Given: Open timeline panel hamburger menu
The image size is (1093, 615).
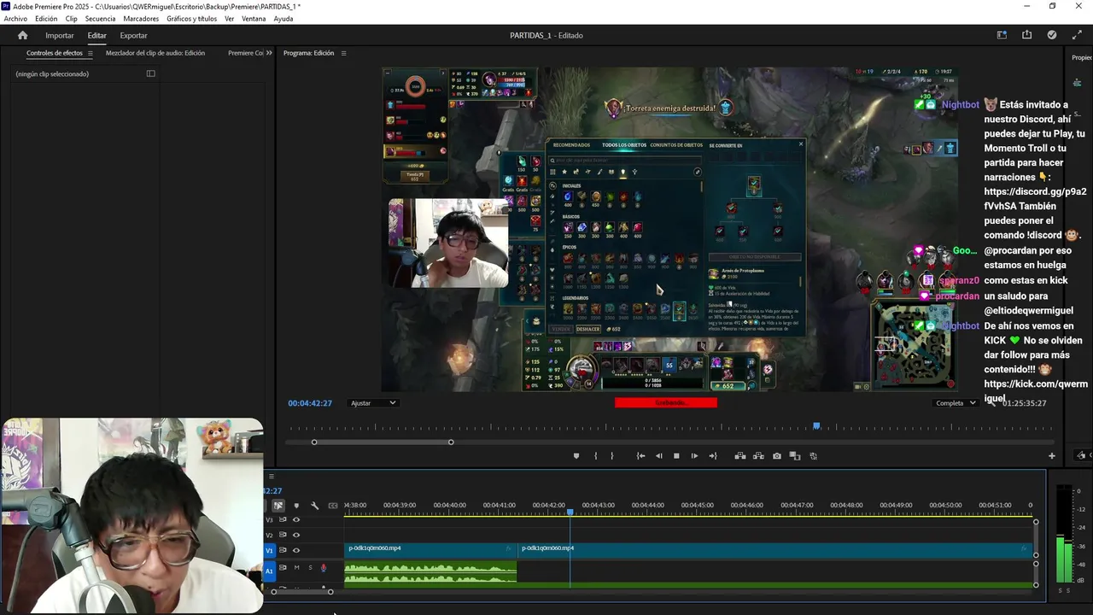Looking at the screenshot, I should (271, 477).
